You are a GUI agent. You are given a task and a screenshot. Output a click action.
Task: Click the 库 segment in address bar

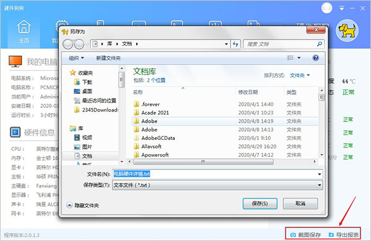click(109, 44)
